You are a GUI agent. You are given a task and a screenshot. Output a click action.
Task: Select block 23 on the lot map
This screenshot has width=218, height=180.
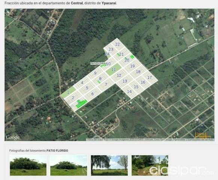click(x=111, y=49)
